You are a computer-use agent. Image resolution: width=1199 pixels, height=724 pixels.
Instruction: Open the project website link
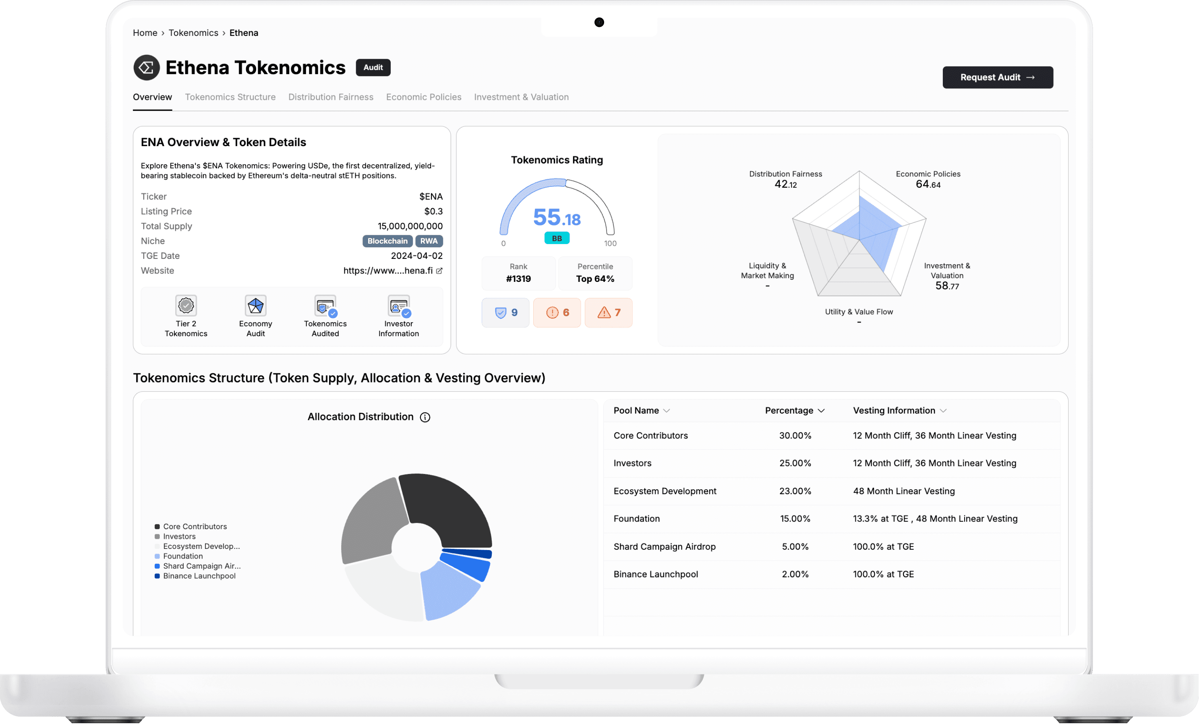tap(393, 271)
